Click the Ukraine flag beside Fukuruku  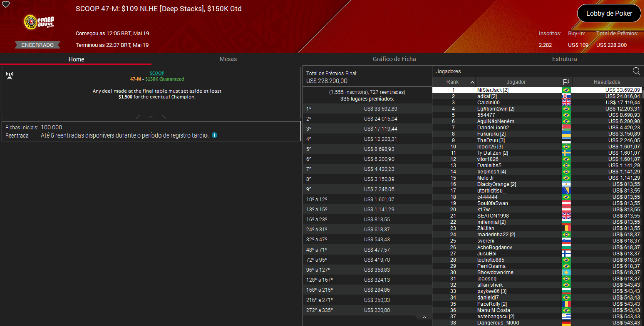[x=566, y=134]
